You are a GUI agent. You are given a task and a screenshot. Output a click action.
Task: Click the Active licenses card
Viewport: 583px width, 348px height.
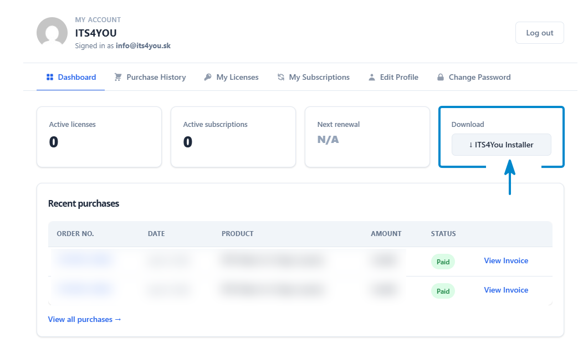(x=99, y=137)
